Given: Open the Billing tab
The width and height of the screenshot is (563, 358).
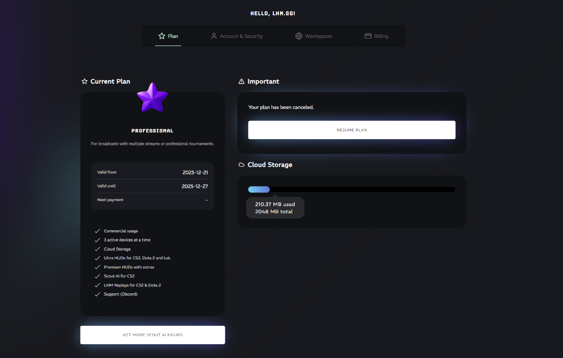Looking at the screenshot, I should pos(376,36).
